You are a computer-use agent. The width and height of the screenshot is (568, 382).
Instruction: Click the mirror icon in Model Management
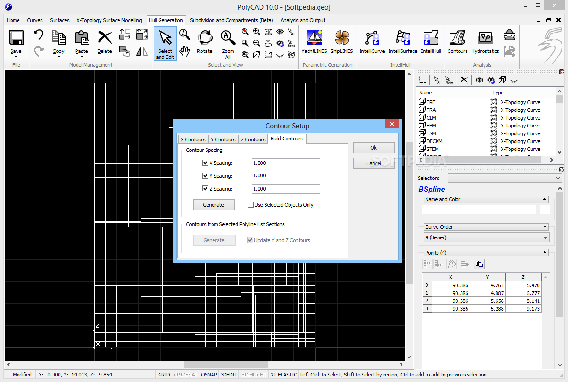[x=142, y=52]
